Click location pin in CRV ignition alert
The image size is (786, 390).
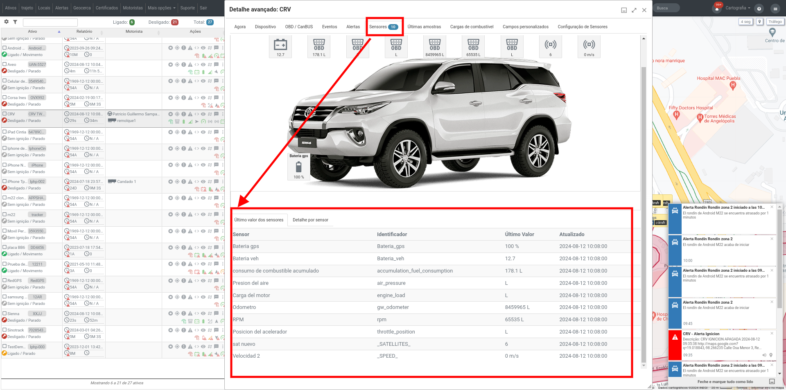click(771, 355)
